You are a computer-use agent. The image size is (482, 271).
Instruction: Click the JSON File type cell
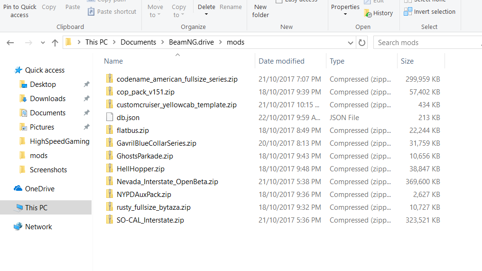[x=344, y=118]
